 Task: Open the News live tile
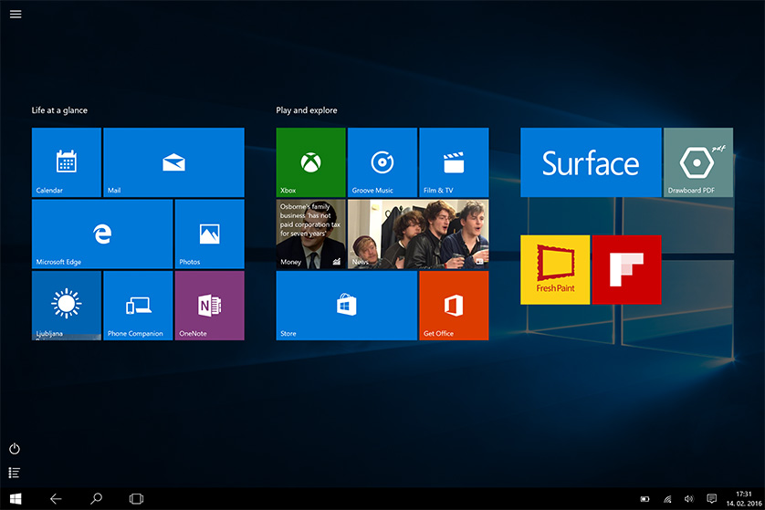[x=418, y=234]
